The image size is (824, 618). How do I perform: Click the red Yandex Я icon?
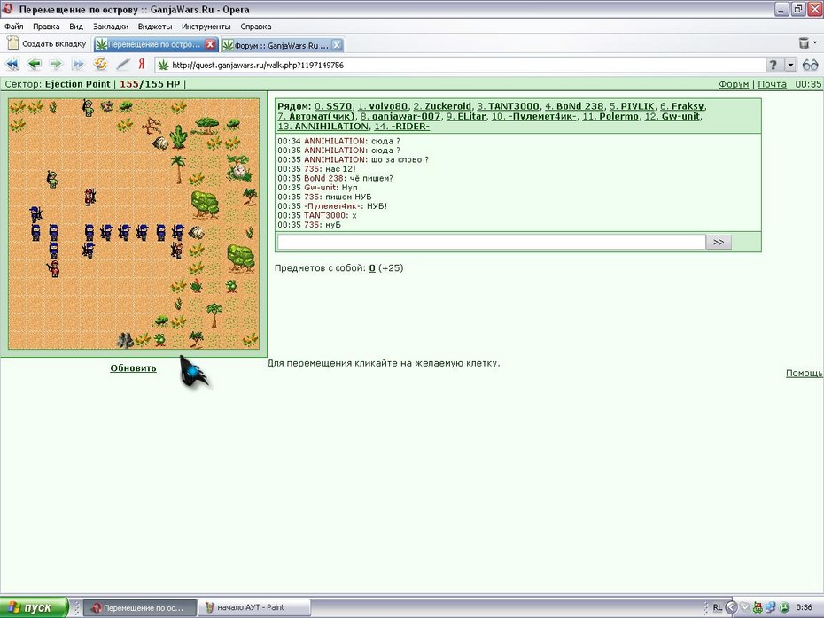coord(142,64)
